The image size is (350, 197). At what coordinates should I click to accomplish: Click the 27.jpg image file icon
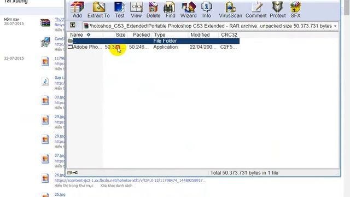pyautogui.click(x=45, y=159)
